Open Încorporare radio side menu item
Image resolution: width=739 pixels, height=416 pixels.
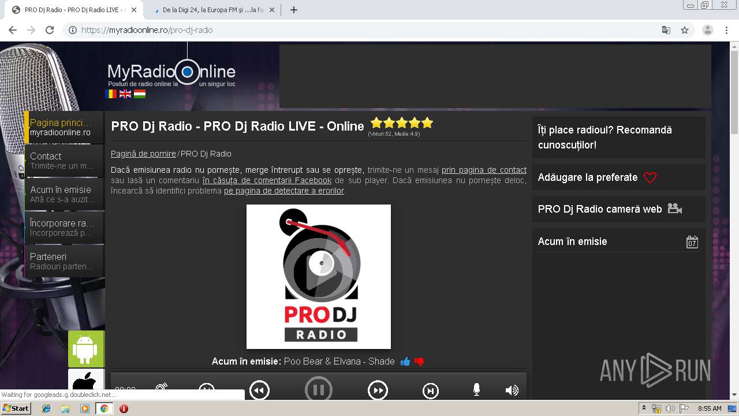[x=64, y=228]
